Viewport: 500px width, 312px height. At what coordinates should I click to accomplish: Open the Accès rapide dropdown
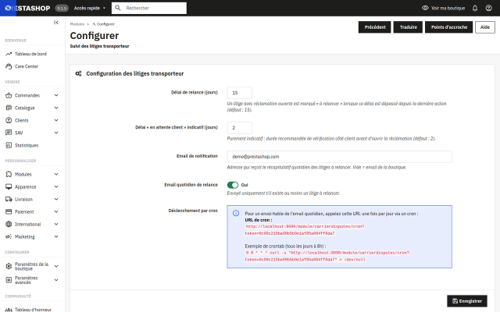(90, 8)
